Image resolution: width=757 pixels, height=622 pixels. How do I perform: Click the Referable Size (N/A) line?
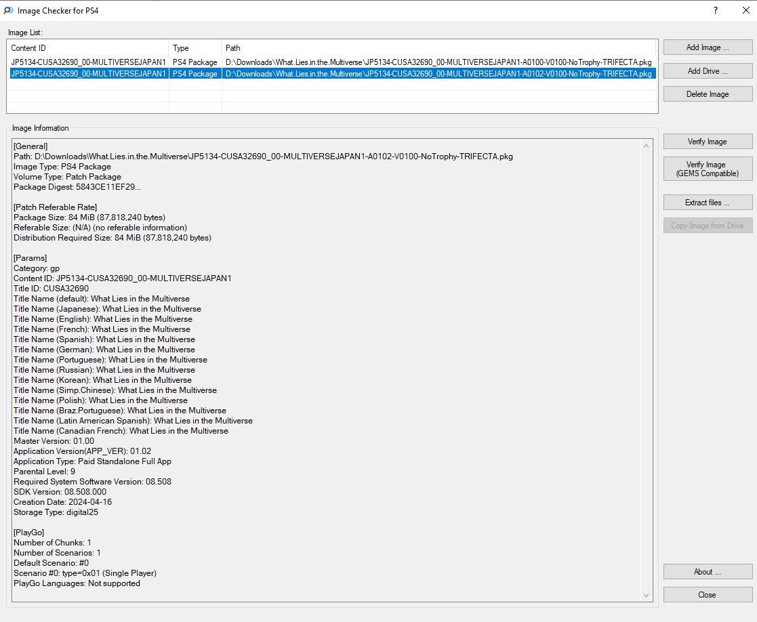click(x=100, y=227)
